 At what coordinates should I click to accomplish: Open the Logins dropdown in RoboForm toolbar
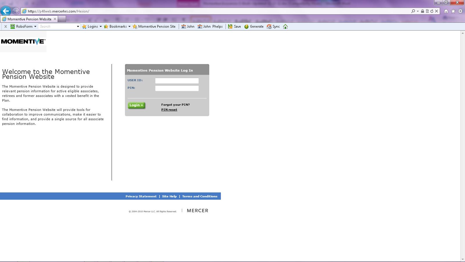coord(92,26)
